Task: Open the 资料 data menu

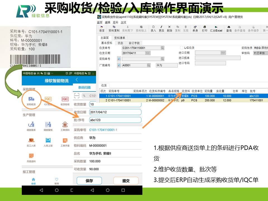Action: (116, 22)
